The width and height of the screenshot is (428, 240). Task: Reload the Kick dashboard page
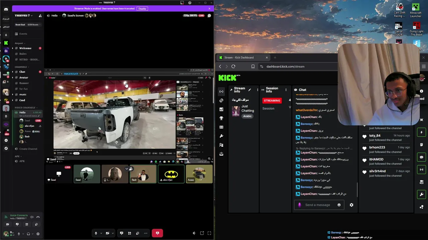point(233,66)
